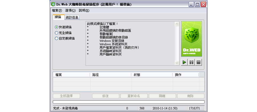Click the 所有磁碟機的啓動磁區 line
Viewport: 257px width, 112px height.
[x=115, y=30]
